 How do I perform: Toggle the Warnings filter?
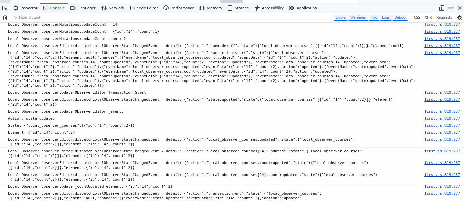coord(358,17)
